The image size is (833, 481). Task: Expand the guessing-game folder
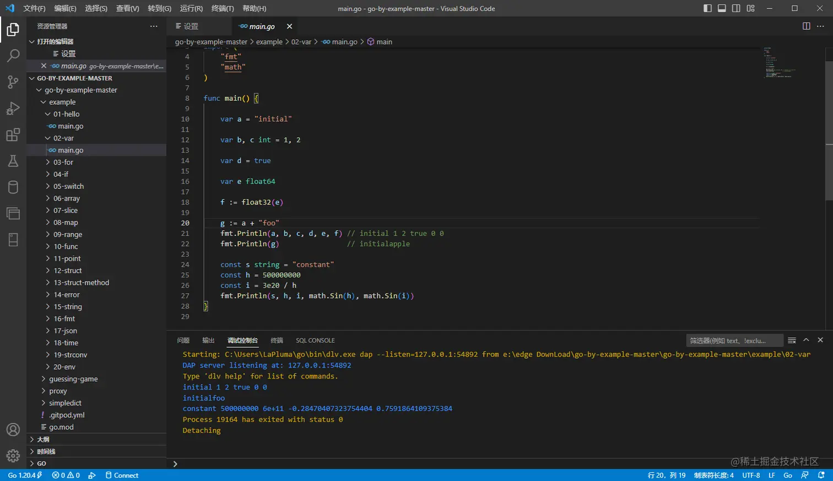pos(73,379)
